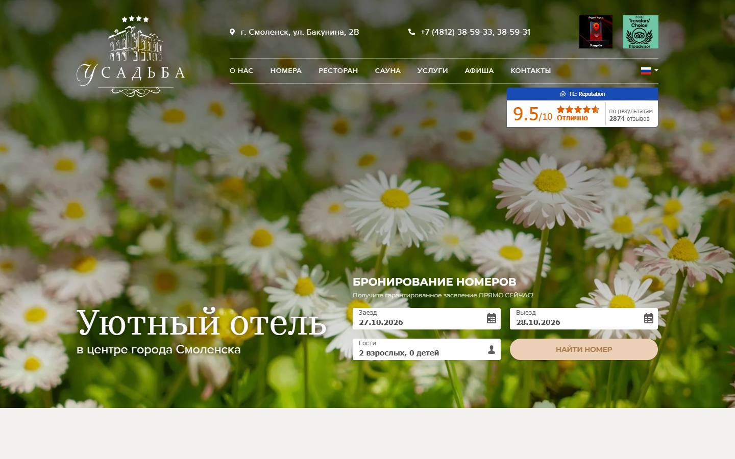Open the САУНА menu item
Image resolution: width=735 pixels, height=459 pixels.
pos(387,71)
